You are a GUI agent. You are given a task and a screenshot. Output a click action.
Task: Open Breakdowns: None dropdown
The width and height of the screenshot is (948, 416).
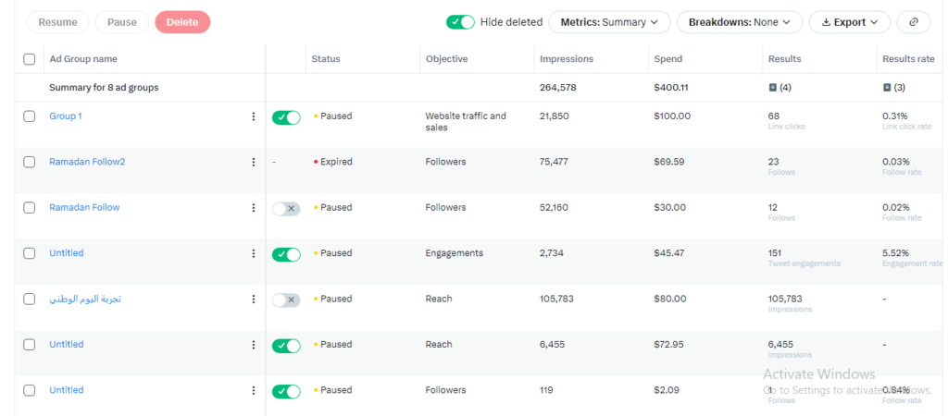coord(739,22)
